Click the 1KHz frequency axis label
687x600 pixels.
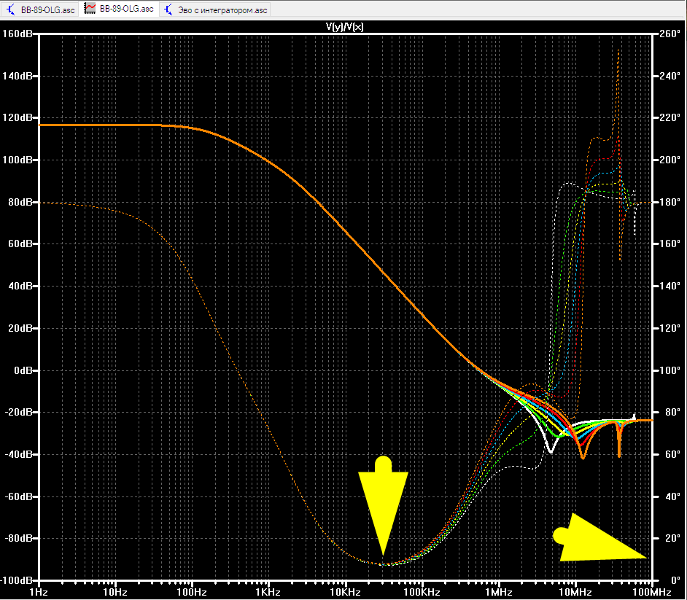(268, 593)
